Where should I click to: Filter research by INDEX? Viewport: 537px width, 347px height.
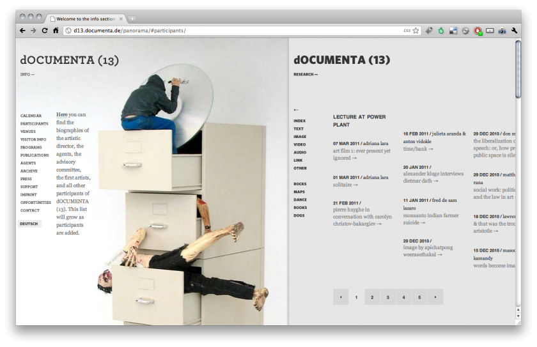pos(299,121)
